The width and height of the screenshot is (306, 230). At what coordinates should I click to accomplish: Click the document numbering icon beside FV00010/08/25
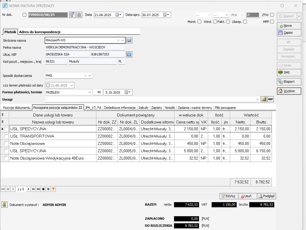[72, 15]
